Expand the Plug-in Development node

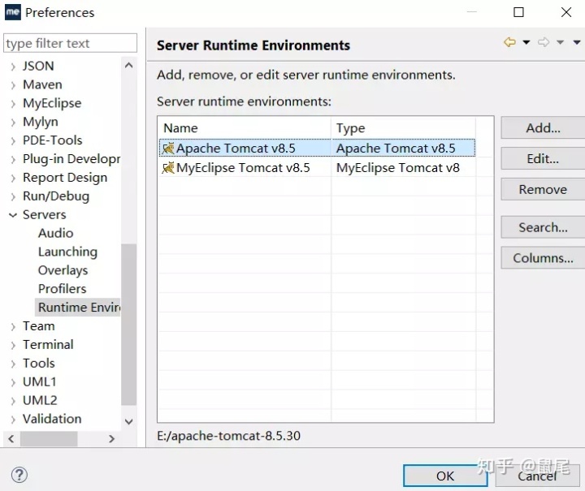pyautogui.click(x=13, y=159)
